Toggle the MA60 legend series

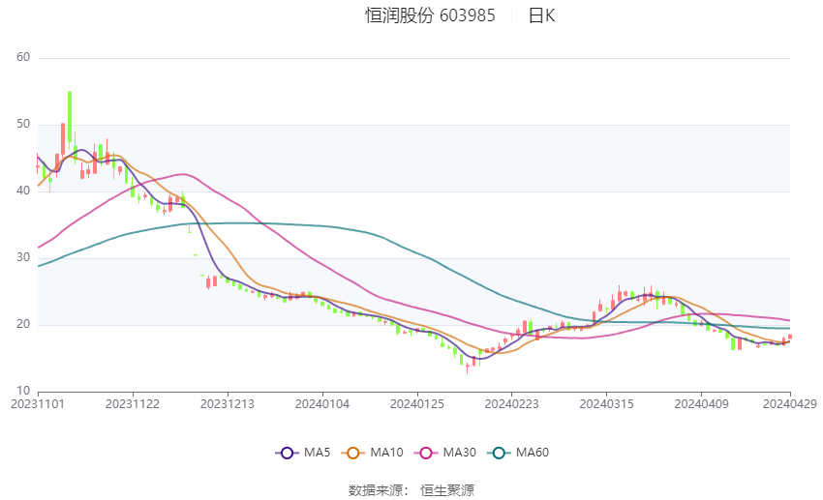coord(518,453)
